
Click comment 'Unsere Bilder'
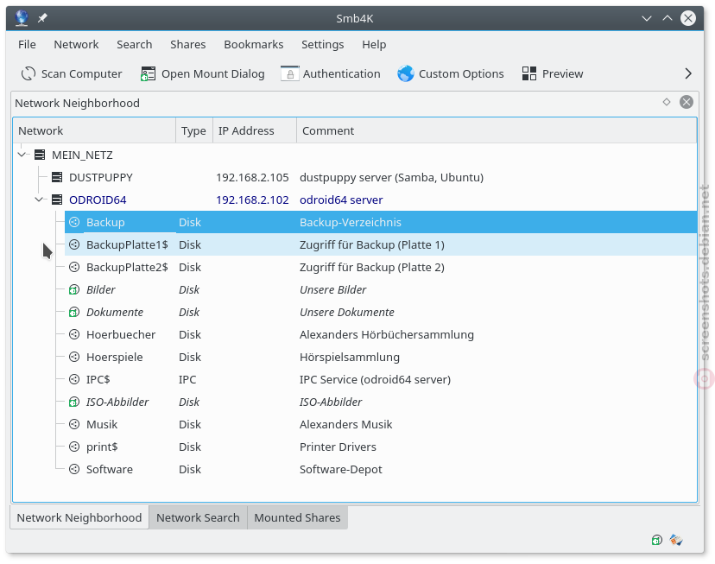[332, 289]
